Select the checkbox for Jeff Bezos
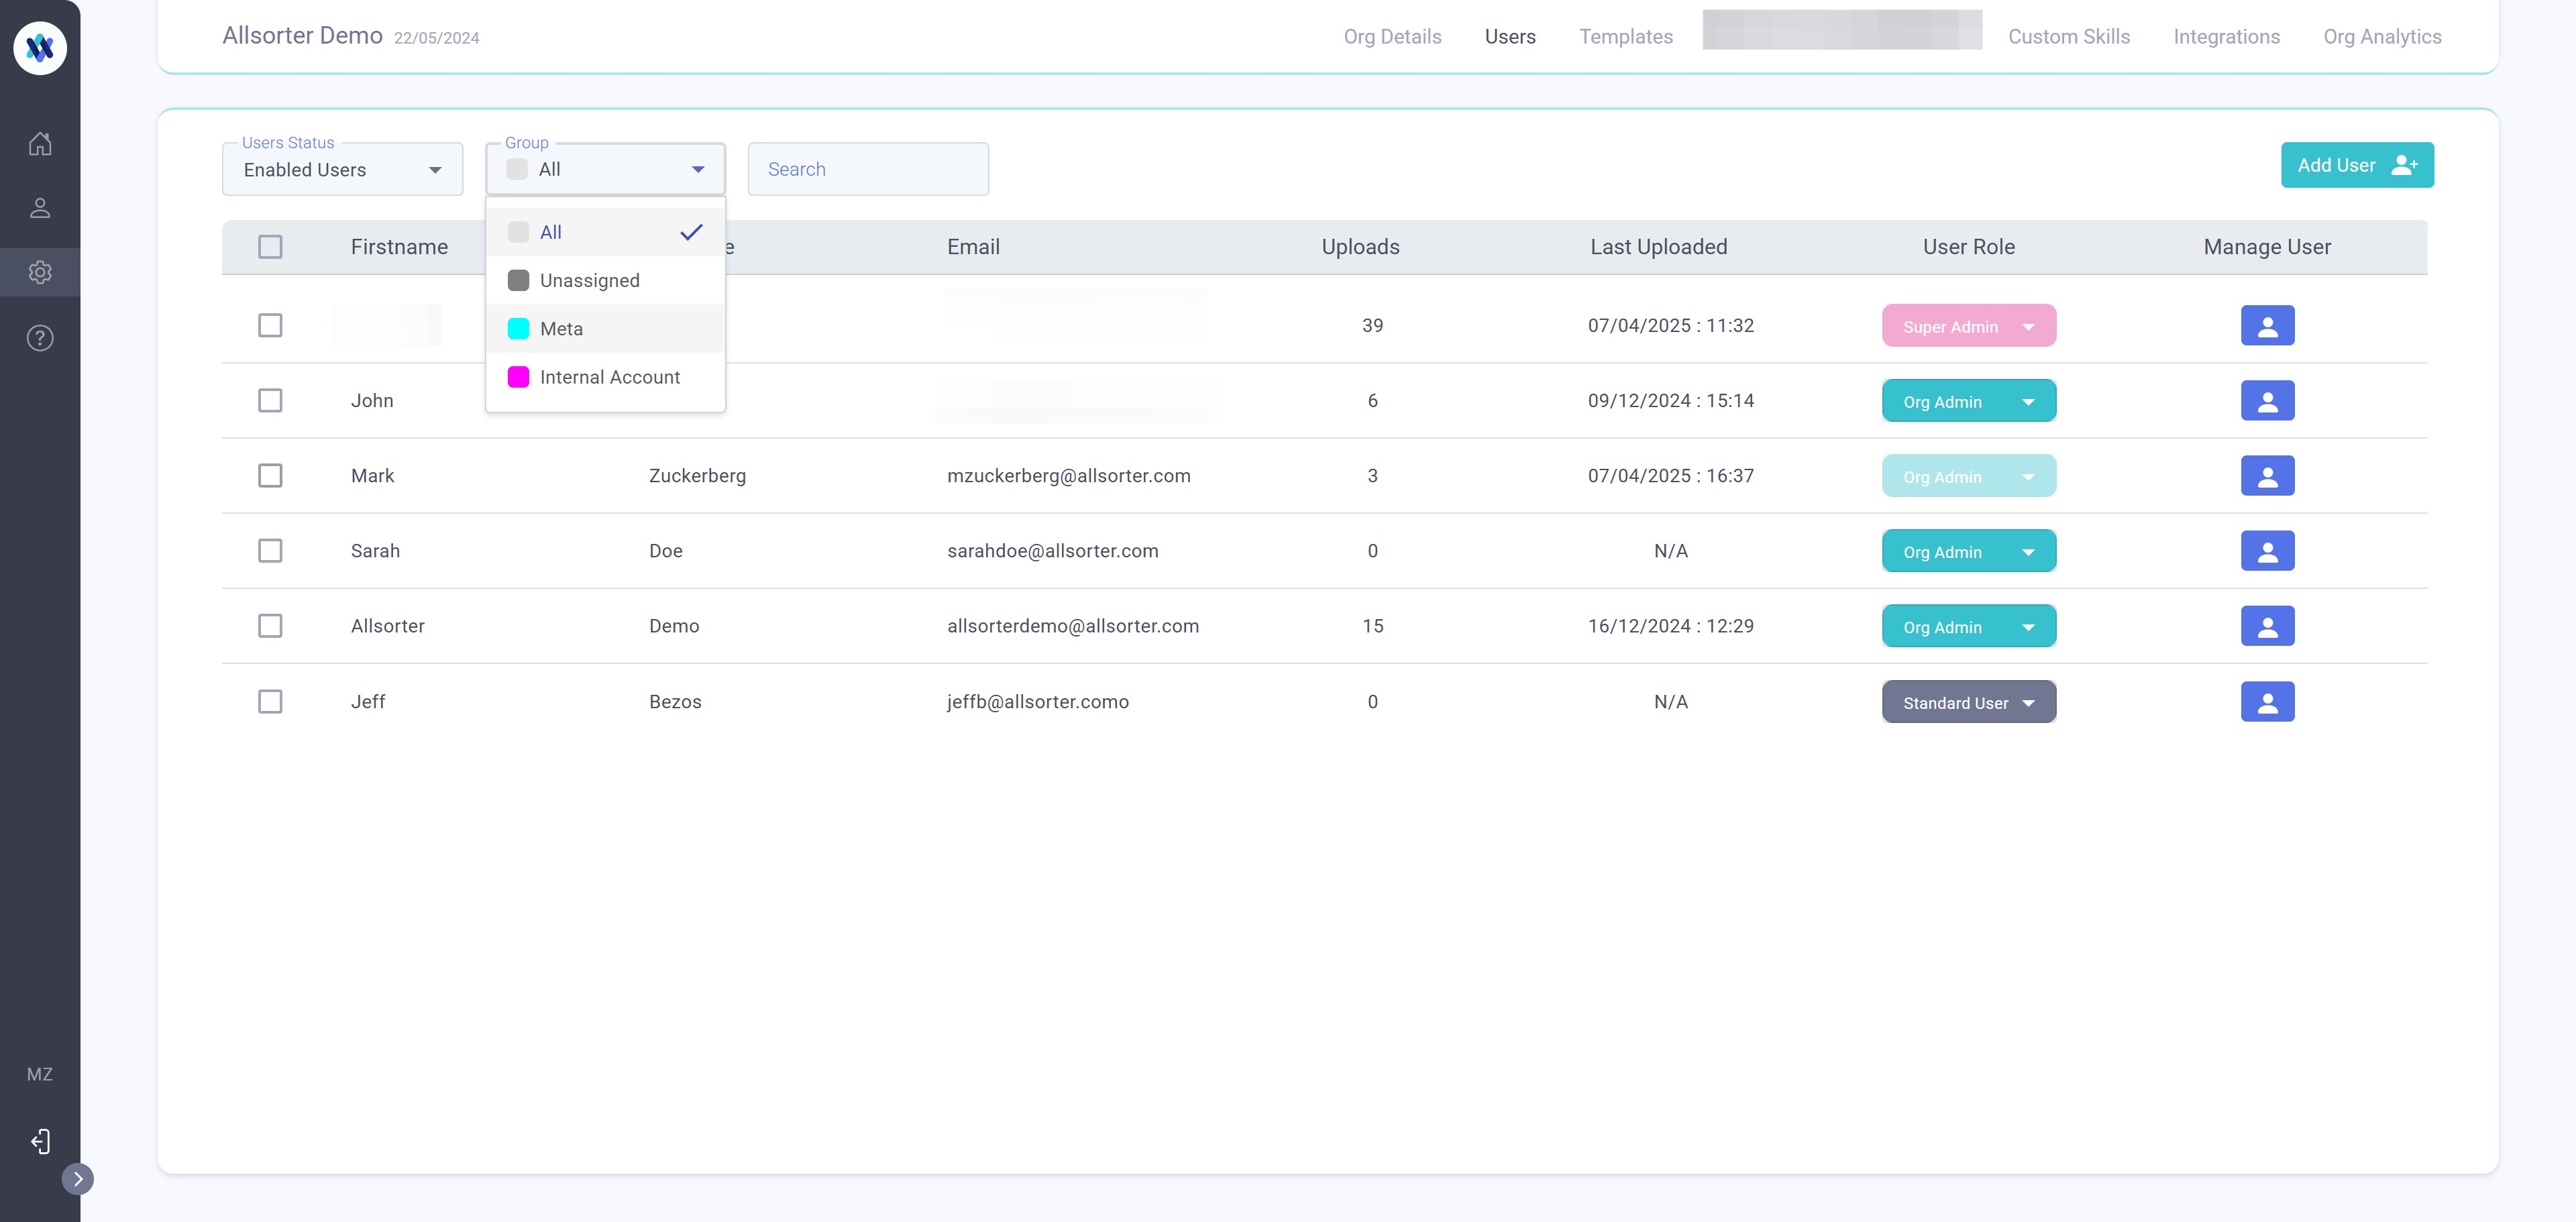Viewport: 2576px width, 1222px height. (270, 702)
